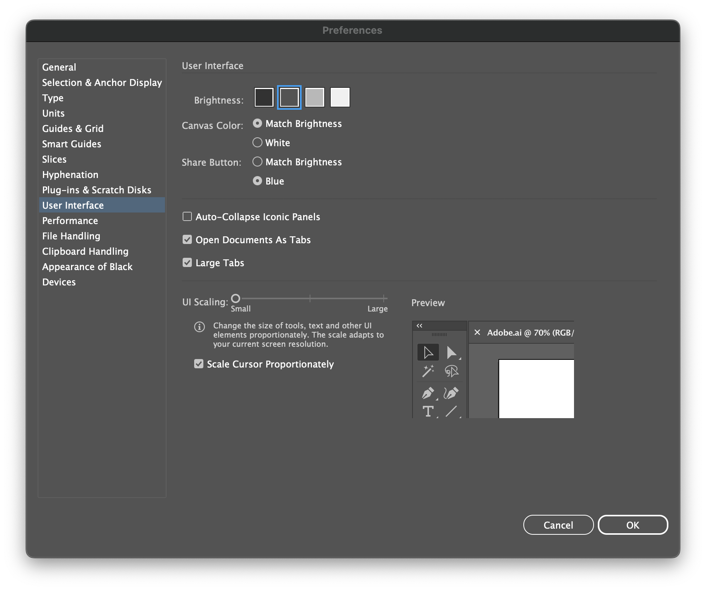The width and height of the screenshot is (706, 590).
Task: Click the Magic Wand tool icon
Action: [x=428, y=371]
